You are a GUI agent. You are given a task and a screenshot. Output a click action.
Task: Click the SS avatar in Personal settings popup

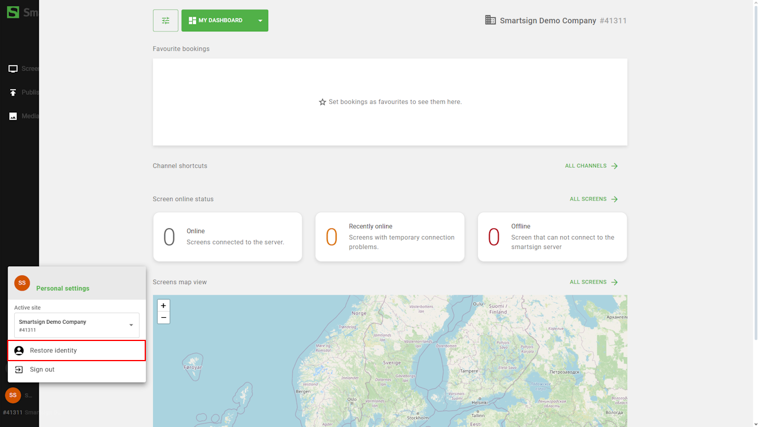(x=22, y=283)
